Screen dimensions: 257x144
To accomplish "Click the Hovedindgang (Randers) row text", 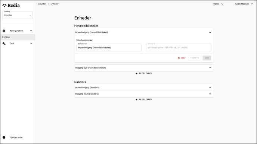I will (87, 87).
